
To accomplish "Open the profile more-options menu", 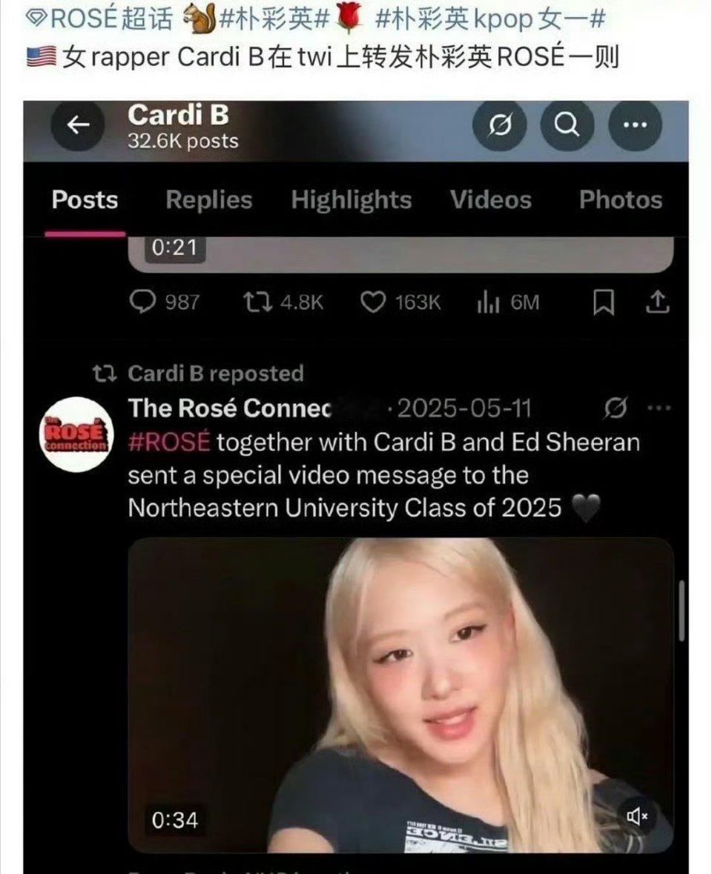I will pos(635,125).
